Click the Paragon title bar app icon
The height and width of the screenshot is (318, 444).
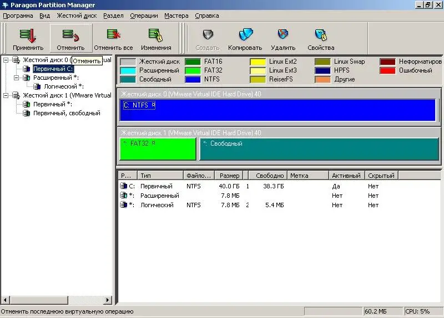click(x=5, y=5)
